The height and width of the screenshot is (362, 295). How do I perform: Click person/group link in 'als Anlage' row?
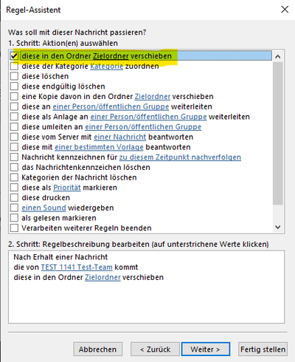148,117
